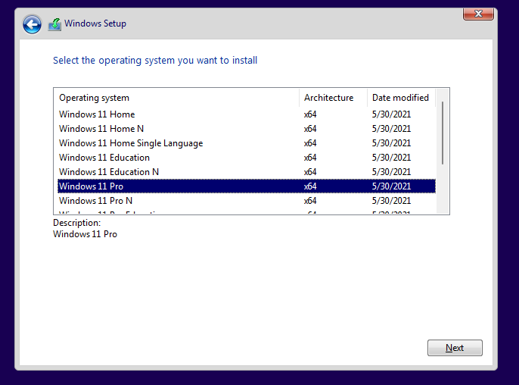Select Windows 11 Education edition

click(247, 158)
